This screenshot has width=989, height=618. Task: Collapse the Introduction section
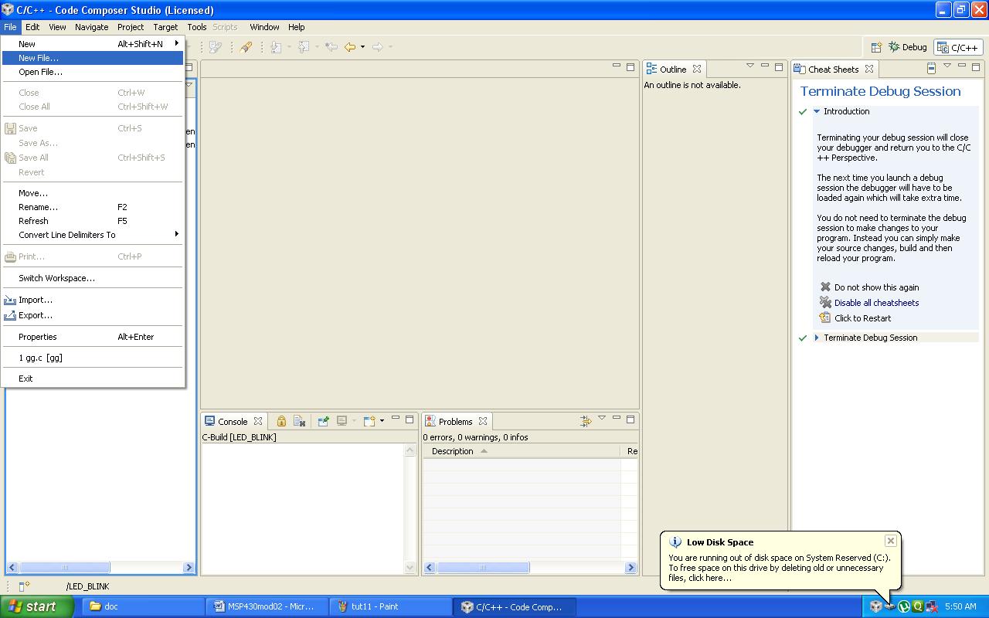817,111
